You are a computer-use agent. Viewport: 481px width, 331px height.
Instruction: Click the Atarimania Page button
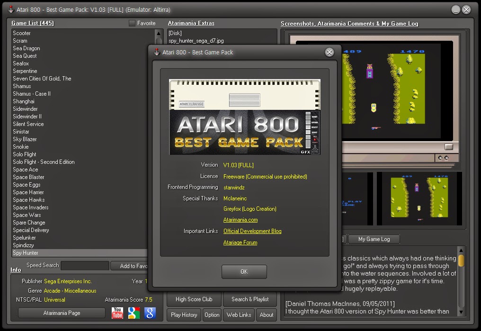(x=62, y=313)
